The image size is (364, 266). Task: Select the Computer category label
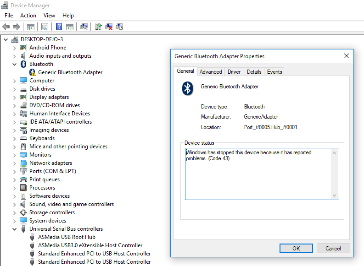pos(42,81)
